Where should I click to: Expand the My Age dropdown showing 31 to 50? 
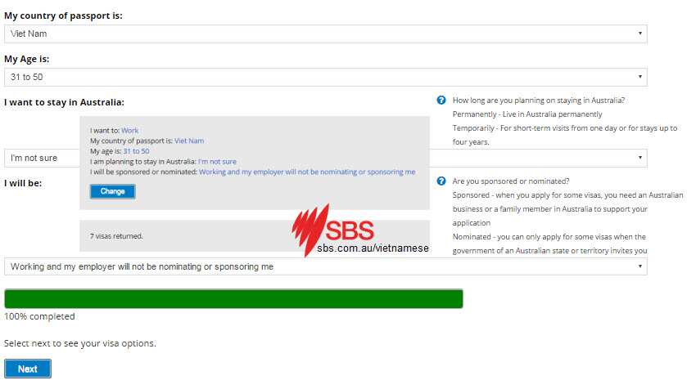325,78
